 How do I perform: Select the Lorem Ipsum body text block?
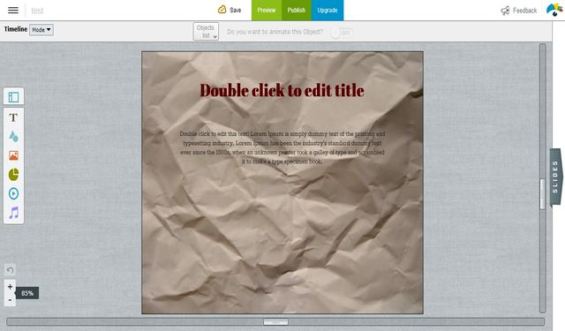click(282, 147)
